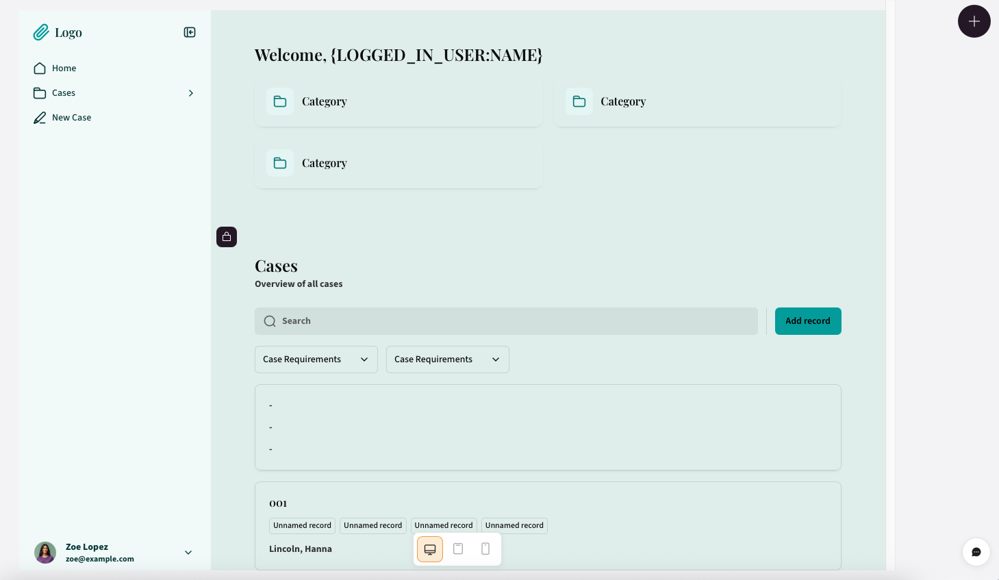Open the chat bubble in bottom corner
This screenshot has height=580, width=999.
coord(976,552)
